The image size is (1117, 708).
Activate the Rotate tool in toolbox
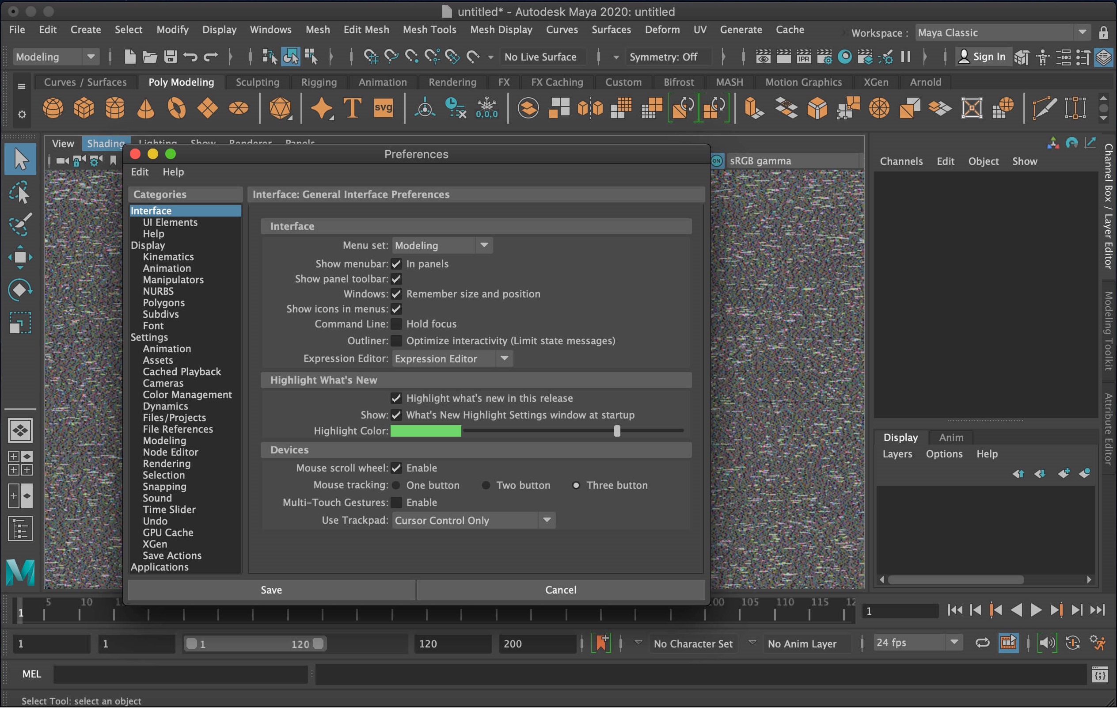point(20,289)
